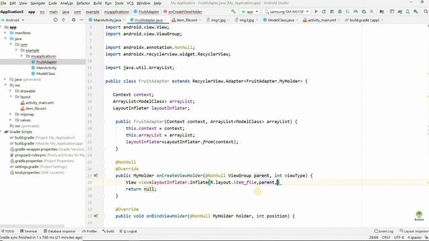Select ModelClass in the project tree
The width and height of the screenshot is (429, 241).
point(46,74)
